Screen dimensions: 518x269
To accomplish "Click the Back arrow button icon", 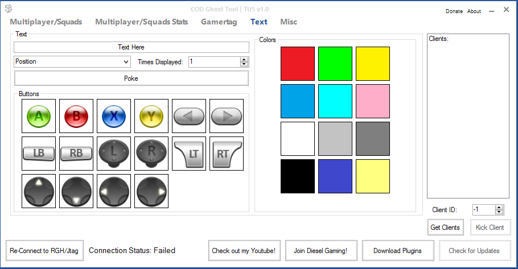I will coord(189,116).
